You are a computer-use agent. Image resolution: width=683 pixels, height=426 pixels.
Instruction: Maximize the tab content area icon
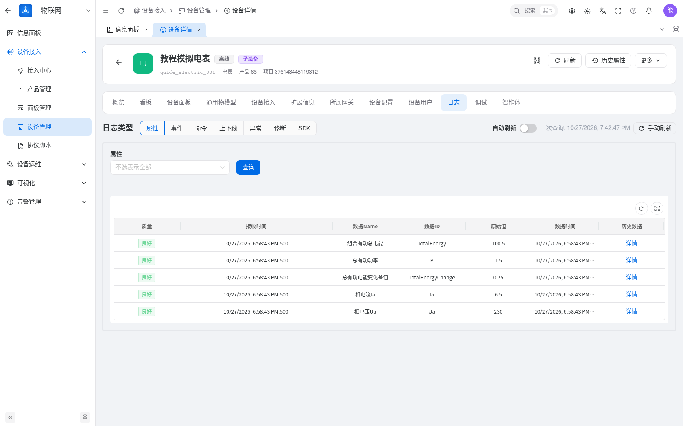tap(676, 29)
